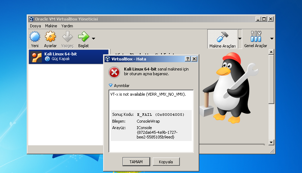Select Genel Araçlar tools icon
The width and height of the screenshot is (302, 173).
click(256, 36)
